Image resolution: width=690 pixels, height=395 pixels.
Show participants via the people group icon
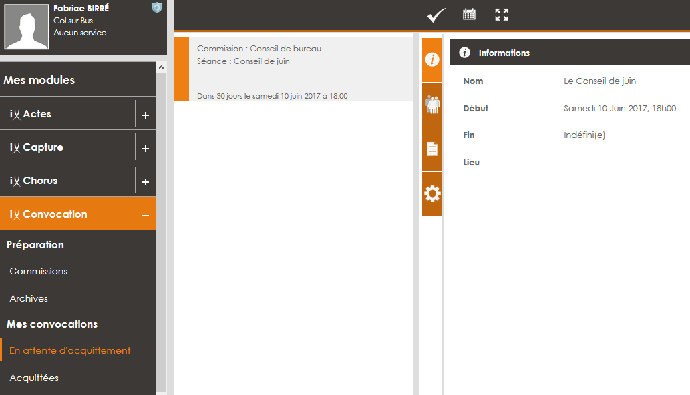(x=432, y=105)
